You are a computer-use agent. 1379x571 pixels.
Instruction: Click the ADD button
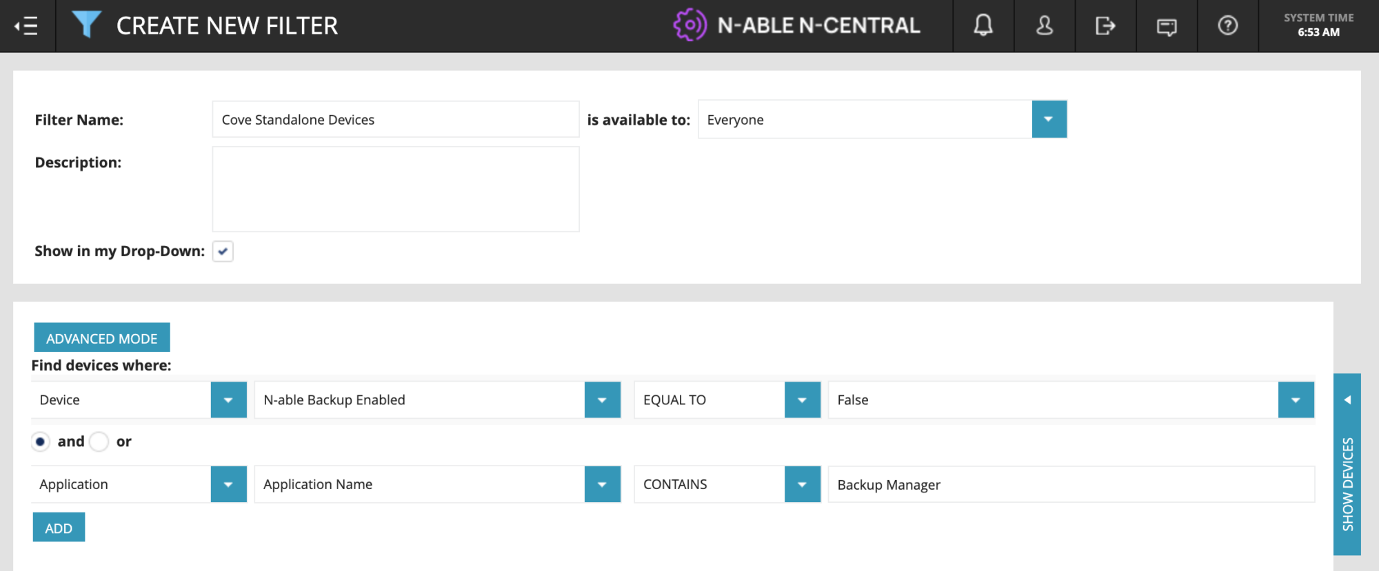pyautogui.click(x=59, y=528)
